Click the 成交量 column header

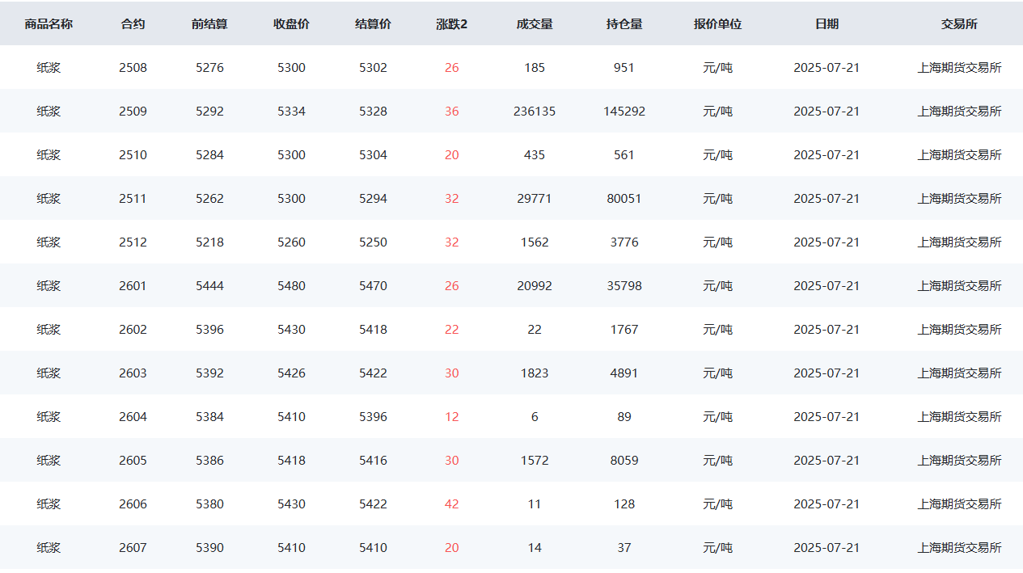coord(535,24)
